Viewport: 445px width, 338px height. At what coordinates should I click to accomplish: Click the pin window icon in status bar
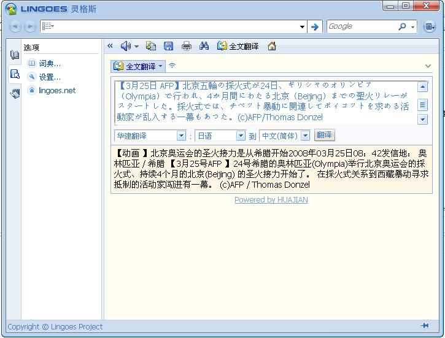click(425, 326)
